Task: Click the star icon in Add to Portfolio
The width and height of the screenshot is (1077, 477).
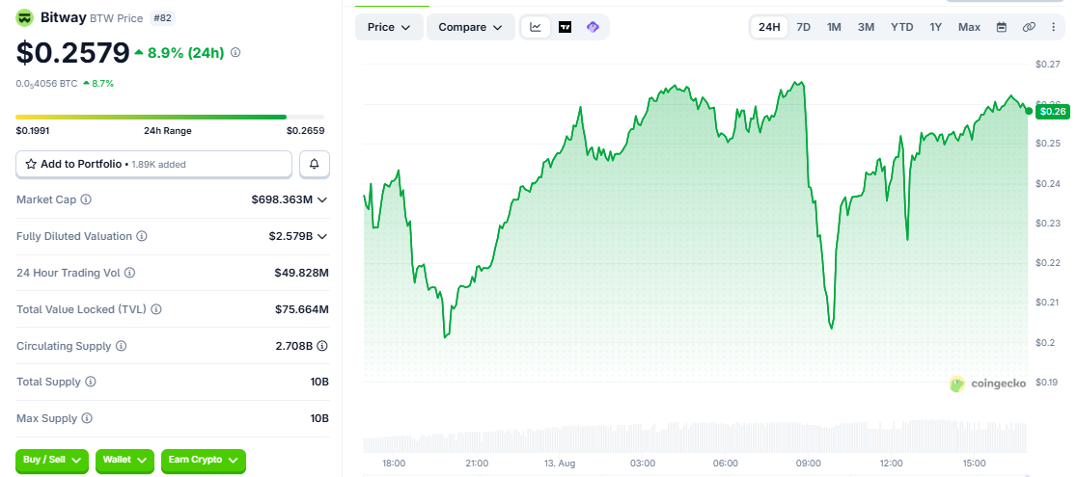Action: click(x=31, y=164)
